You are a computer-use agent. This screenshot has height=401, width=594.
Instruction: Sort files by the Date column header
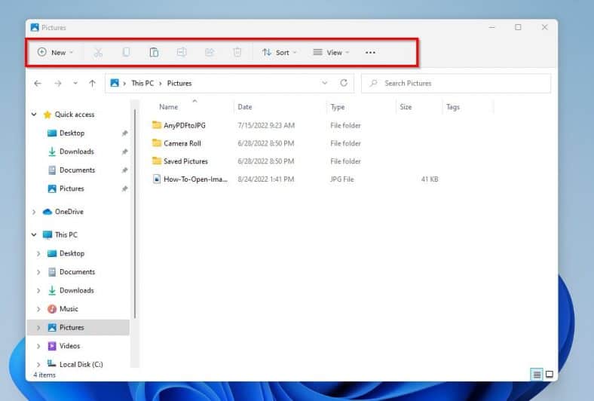click(245, 107)
